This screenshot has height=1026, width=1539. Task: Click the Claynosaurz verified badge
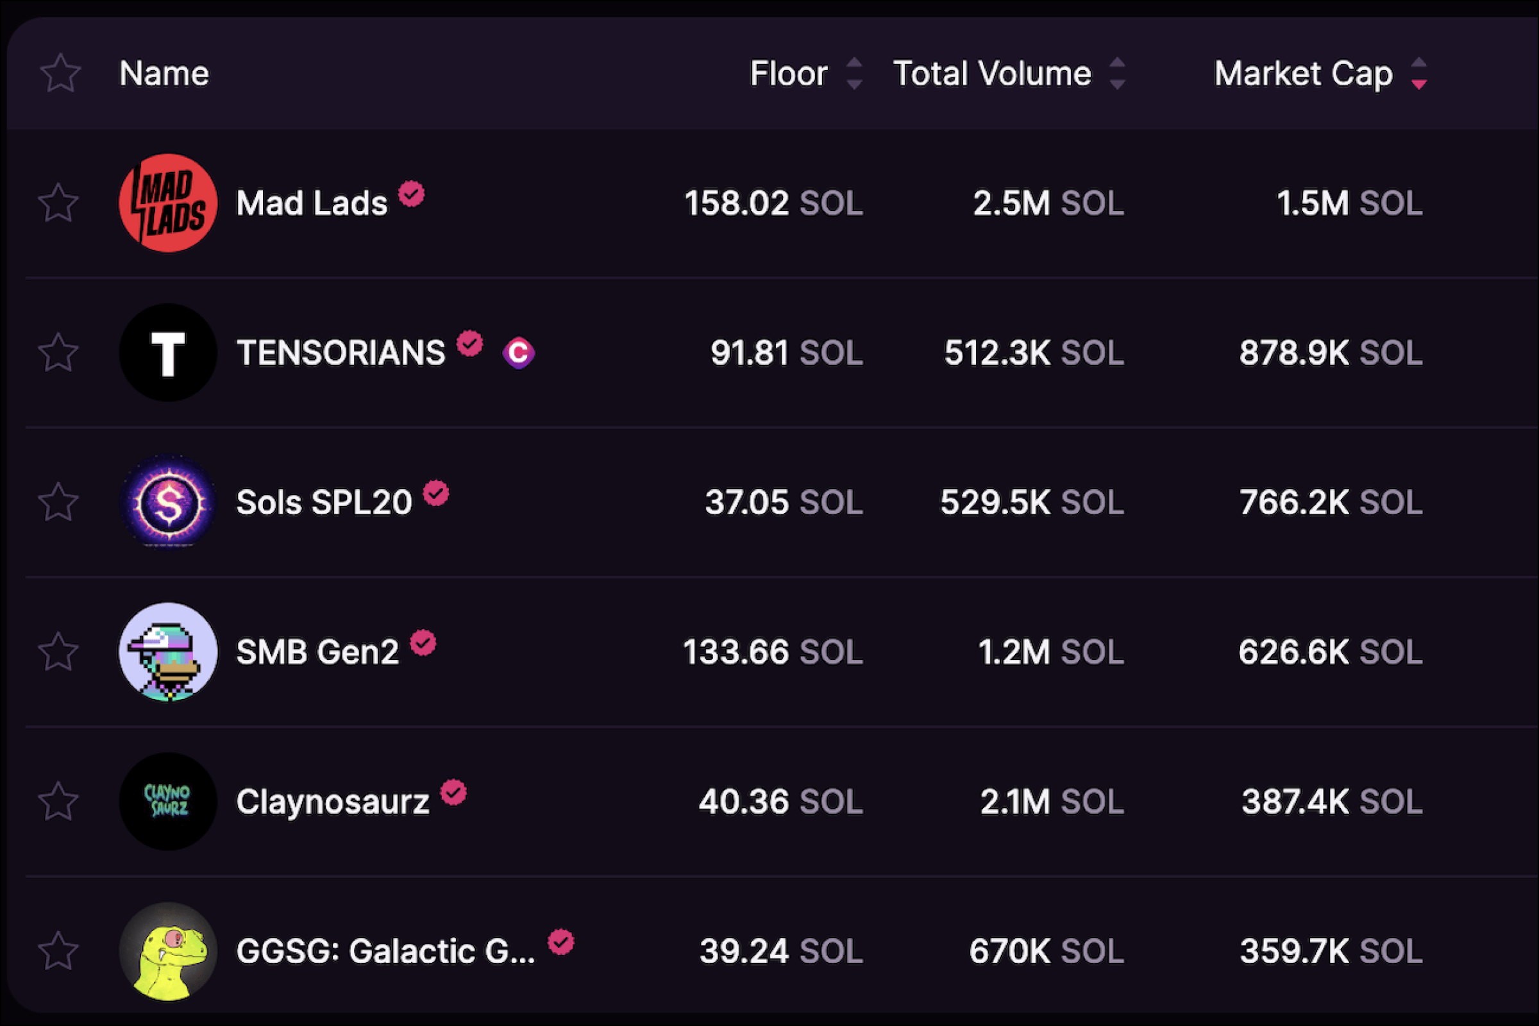(x=453, y=793)
